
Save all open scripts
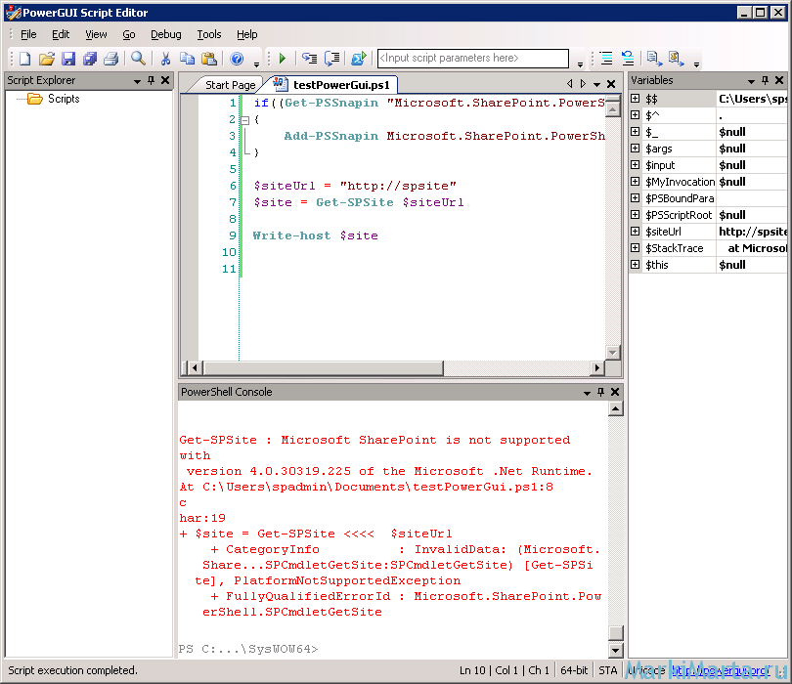pos(90,59)
